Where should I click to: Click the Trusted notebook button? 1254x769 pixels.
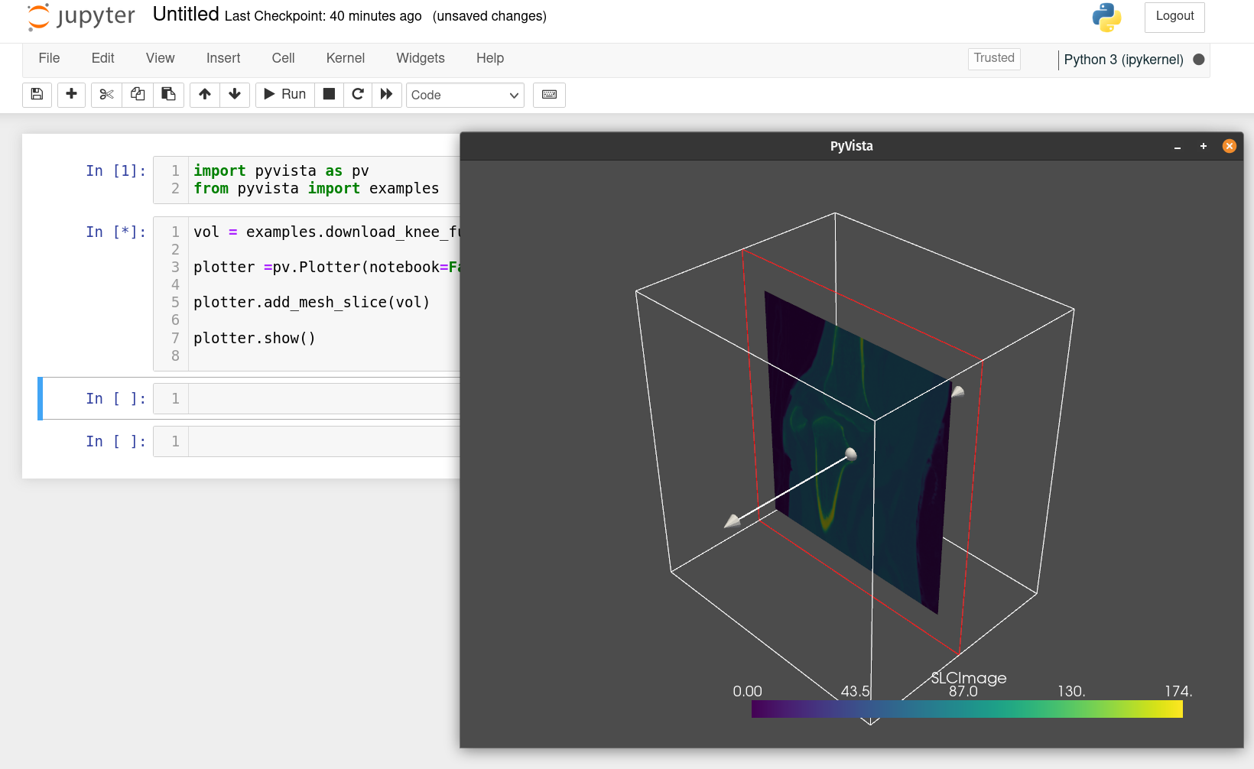pos(994,59)
